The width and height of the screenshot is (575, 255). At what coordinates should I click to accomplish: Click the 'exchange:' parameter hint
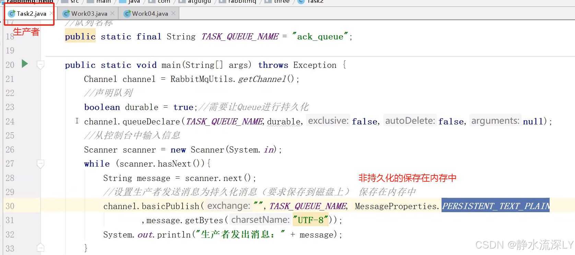pyautogui.click(x=229, y=206)
